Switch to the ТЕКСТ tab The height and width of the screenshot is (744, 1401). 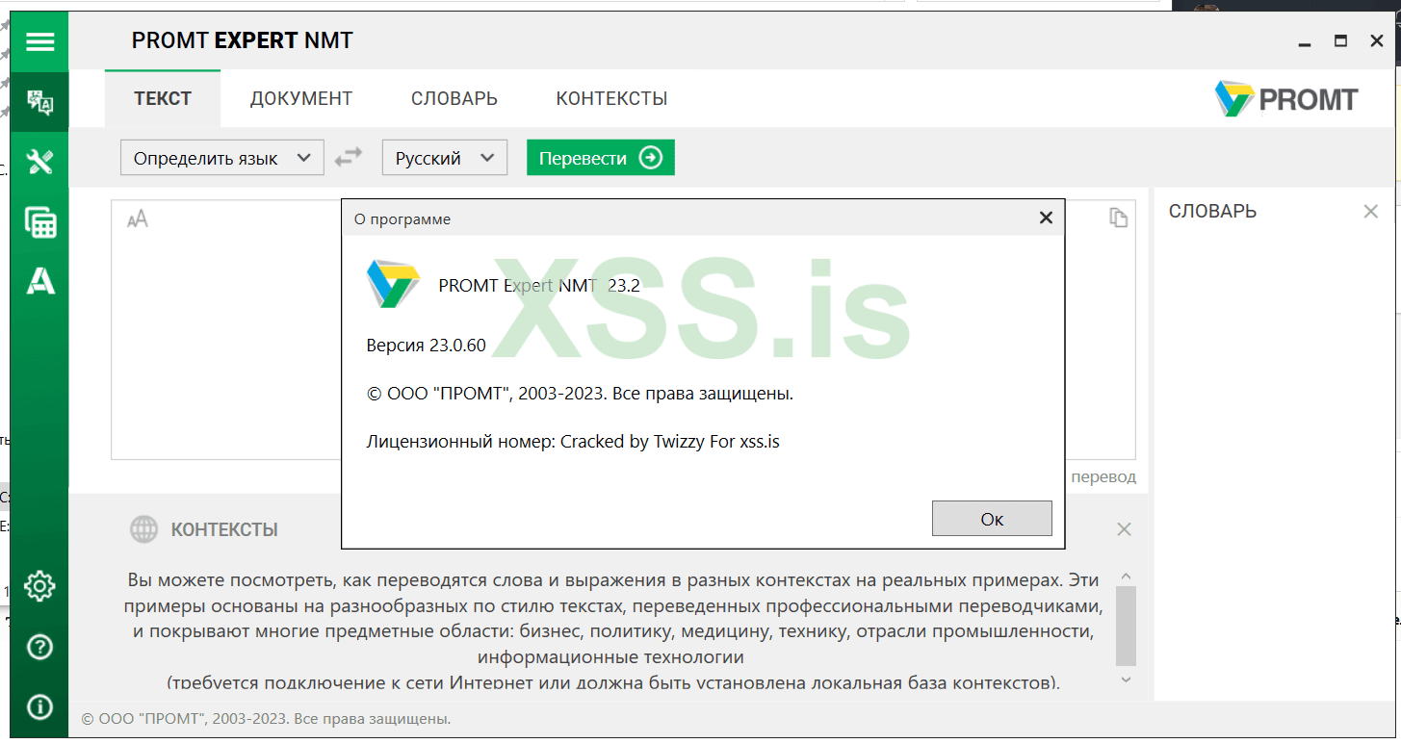(163, 98)
